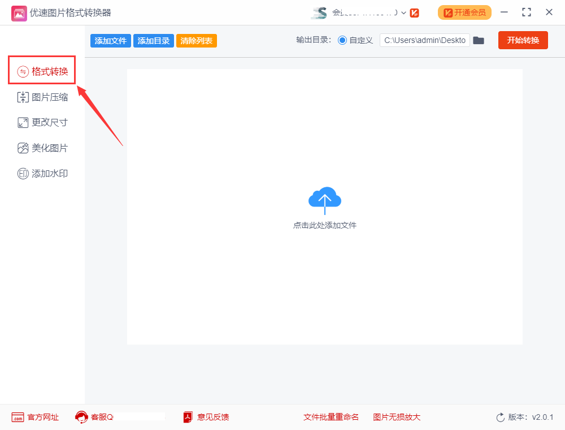Switch to the 更改尺寸 resize tool

(x=42, y=122)
